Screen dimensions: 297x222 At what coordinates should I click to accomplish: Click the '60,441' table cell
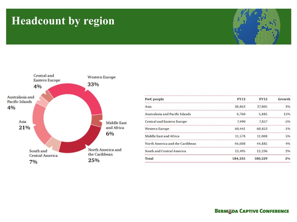coord(240,129)
